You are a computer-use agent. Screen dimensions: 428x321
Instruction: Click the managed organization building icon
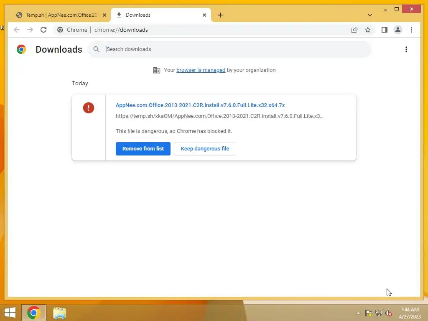pyautogui.click(x=156, y=70)
